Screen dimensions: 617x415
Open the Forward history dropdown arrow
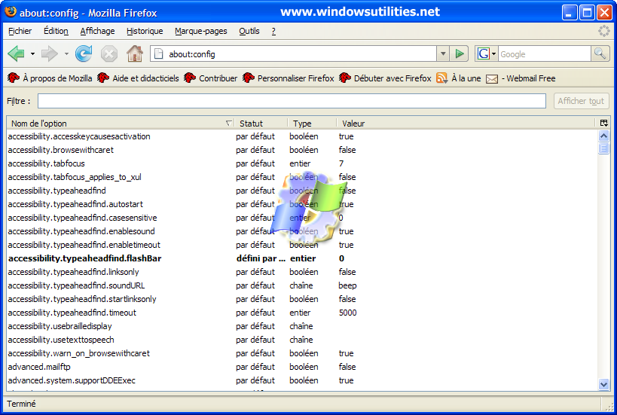pos(66,54)
